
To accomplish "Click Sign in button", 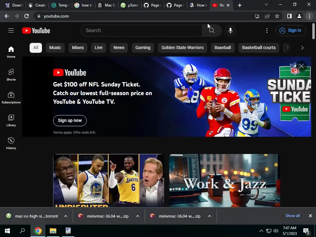I will [291, 31].
